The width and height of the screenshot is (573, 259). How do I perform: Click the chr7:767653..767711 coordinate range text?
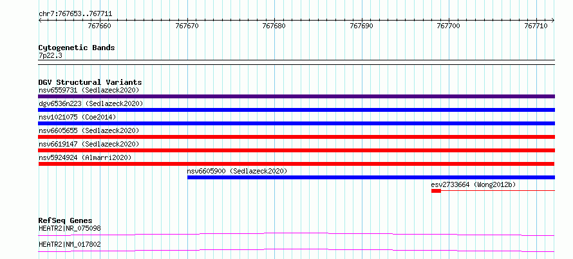[75, 14]
